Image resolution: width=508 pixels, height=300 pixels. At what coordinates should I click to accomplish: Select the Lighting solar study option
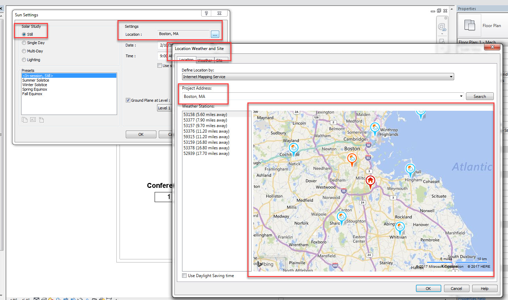coord(24,60)
